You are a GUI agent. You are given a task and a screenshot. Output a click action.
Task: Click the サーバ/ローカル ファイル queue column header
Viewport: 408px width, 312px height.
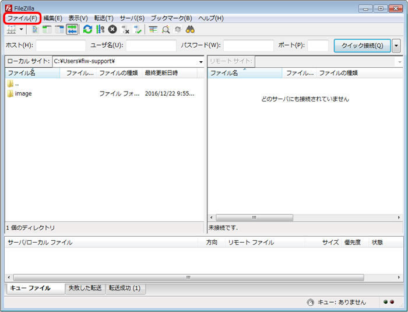click(x=101, y=243)
